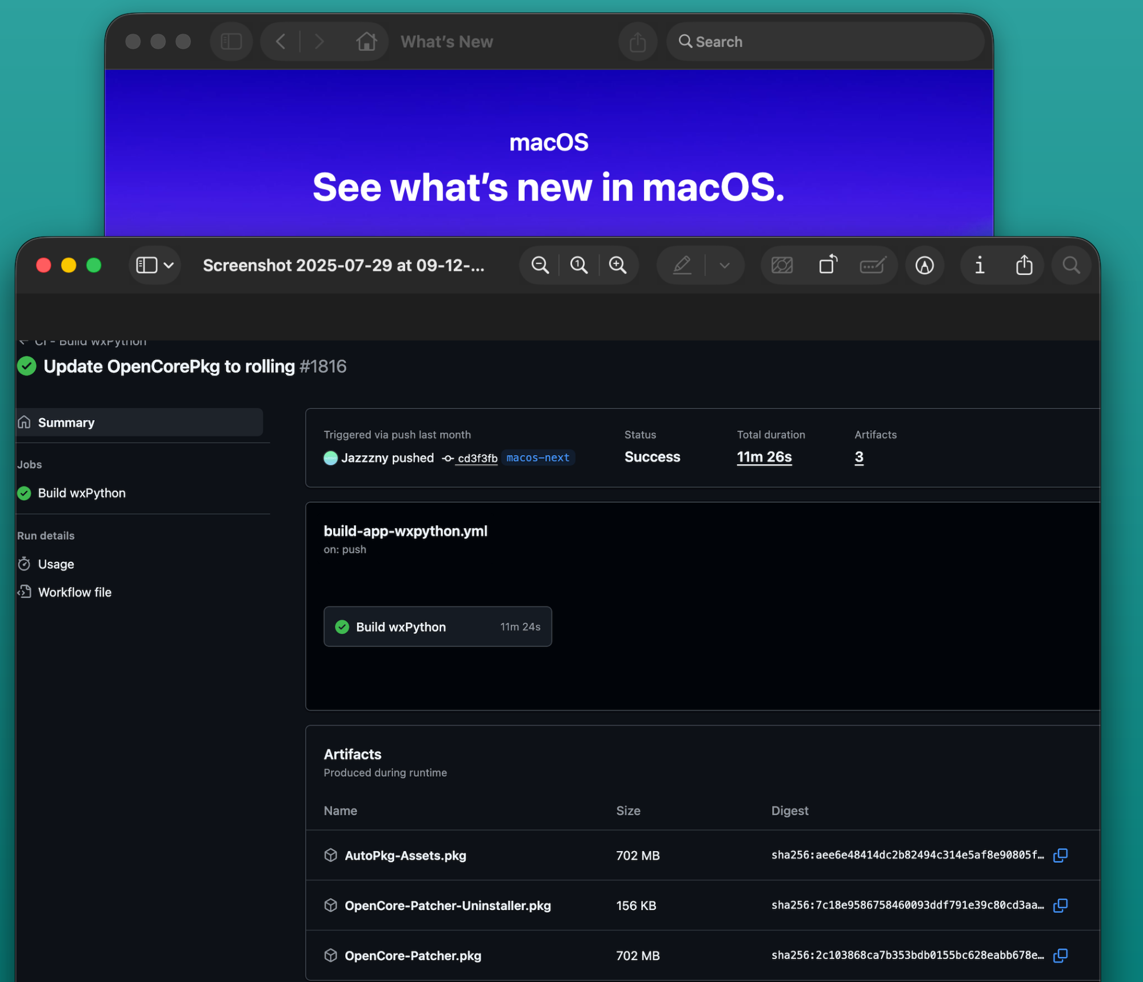Click the actual size zoom icon
The height and width of the screenshot is (982, 1143).
578,265
